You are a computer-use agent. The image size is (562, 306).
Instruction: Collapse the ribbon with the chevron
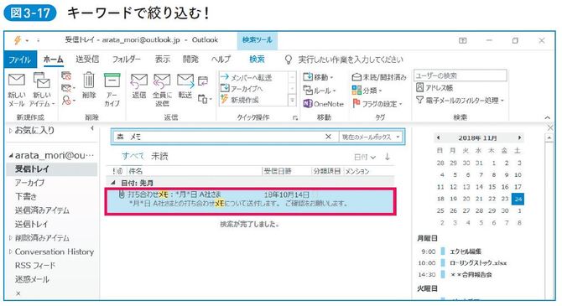(x=547, y=117)
